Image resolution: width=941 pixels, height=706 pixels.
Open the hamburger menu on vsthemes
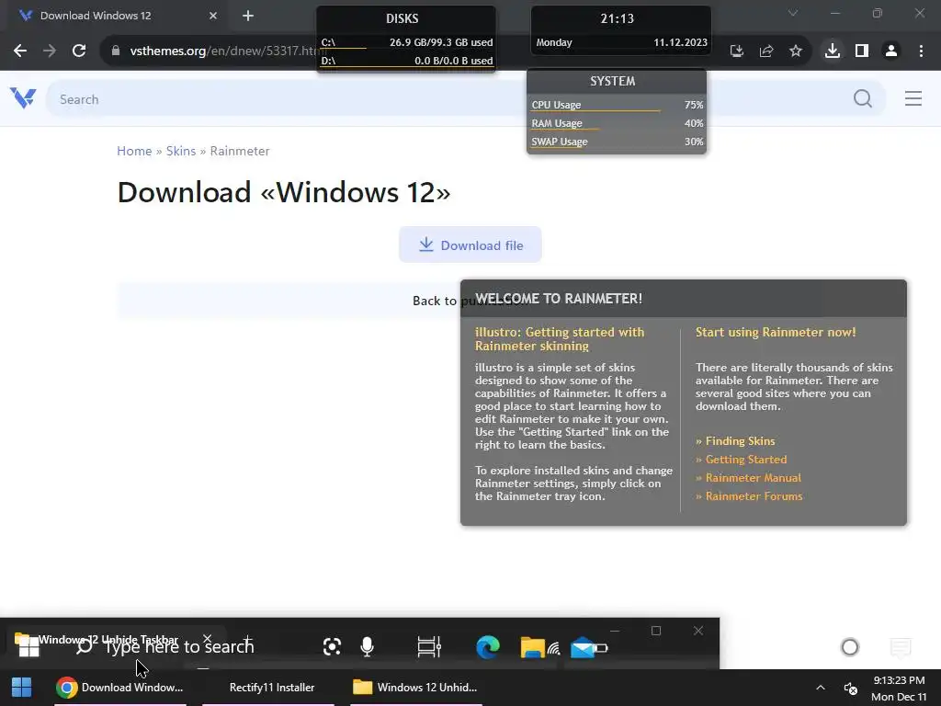(x=913, y=98)
